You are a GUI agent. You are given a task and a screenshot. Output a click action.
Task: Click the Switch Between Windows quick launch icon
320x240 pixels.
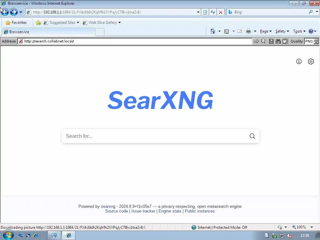click(28, 236)
